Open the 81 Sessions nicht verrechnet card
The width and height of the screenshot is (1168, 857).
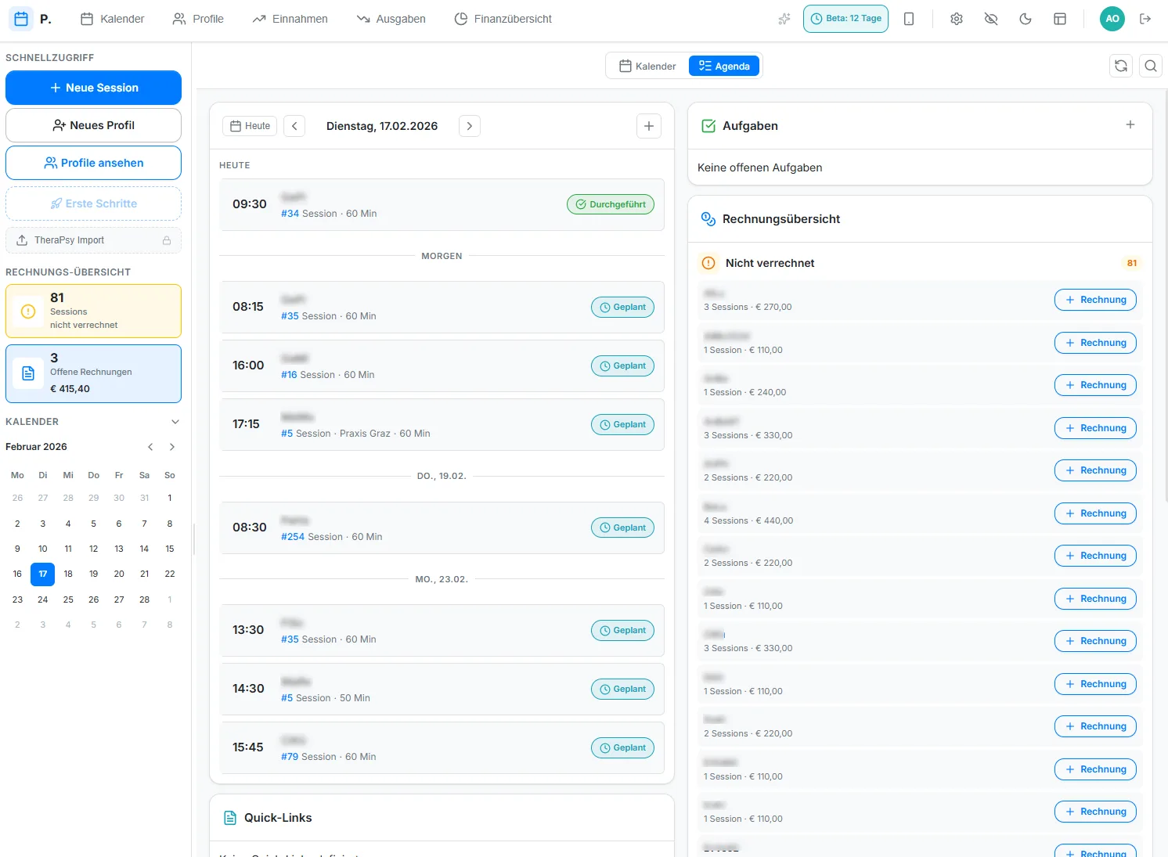coord(93,311)
